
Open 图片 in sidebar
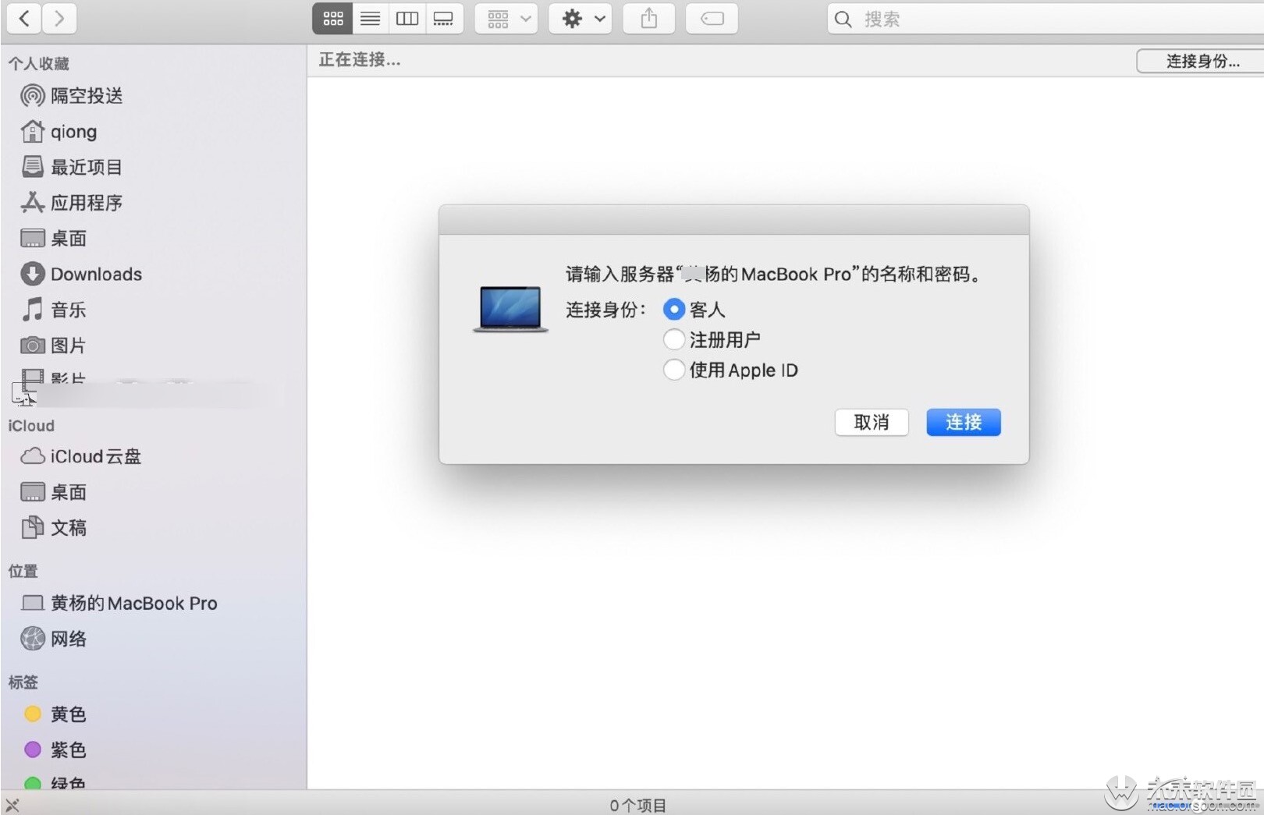point(54,345)
